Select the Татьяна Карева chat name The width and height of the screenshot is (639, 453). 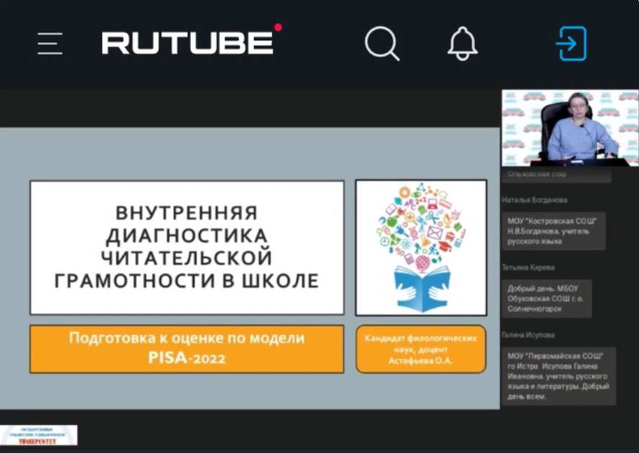[528, 267]
